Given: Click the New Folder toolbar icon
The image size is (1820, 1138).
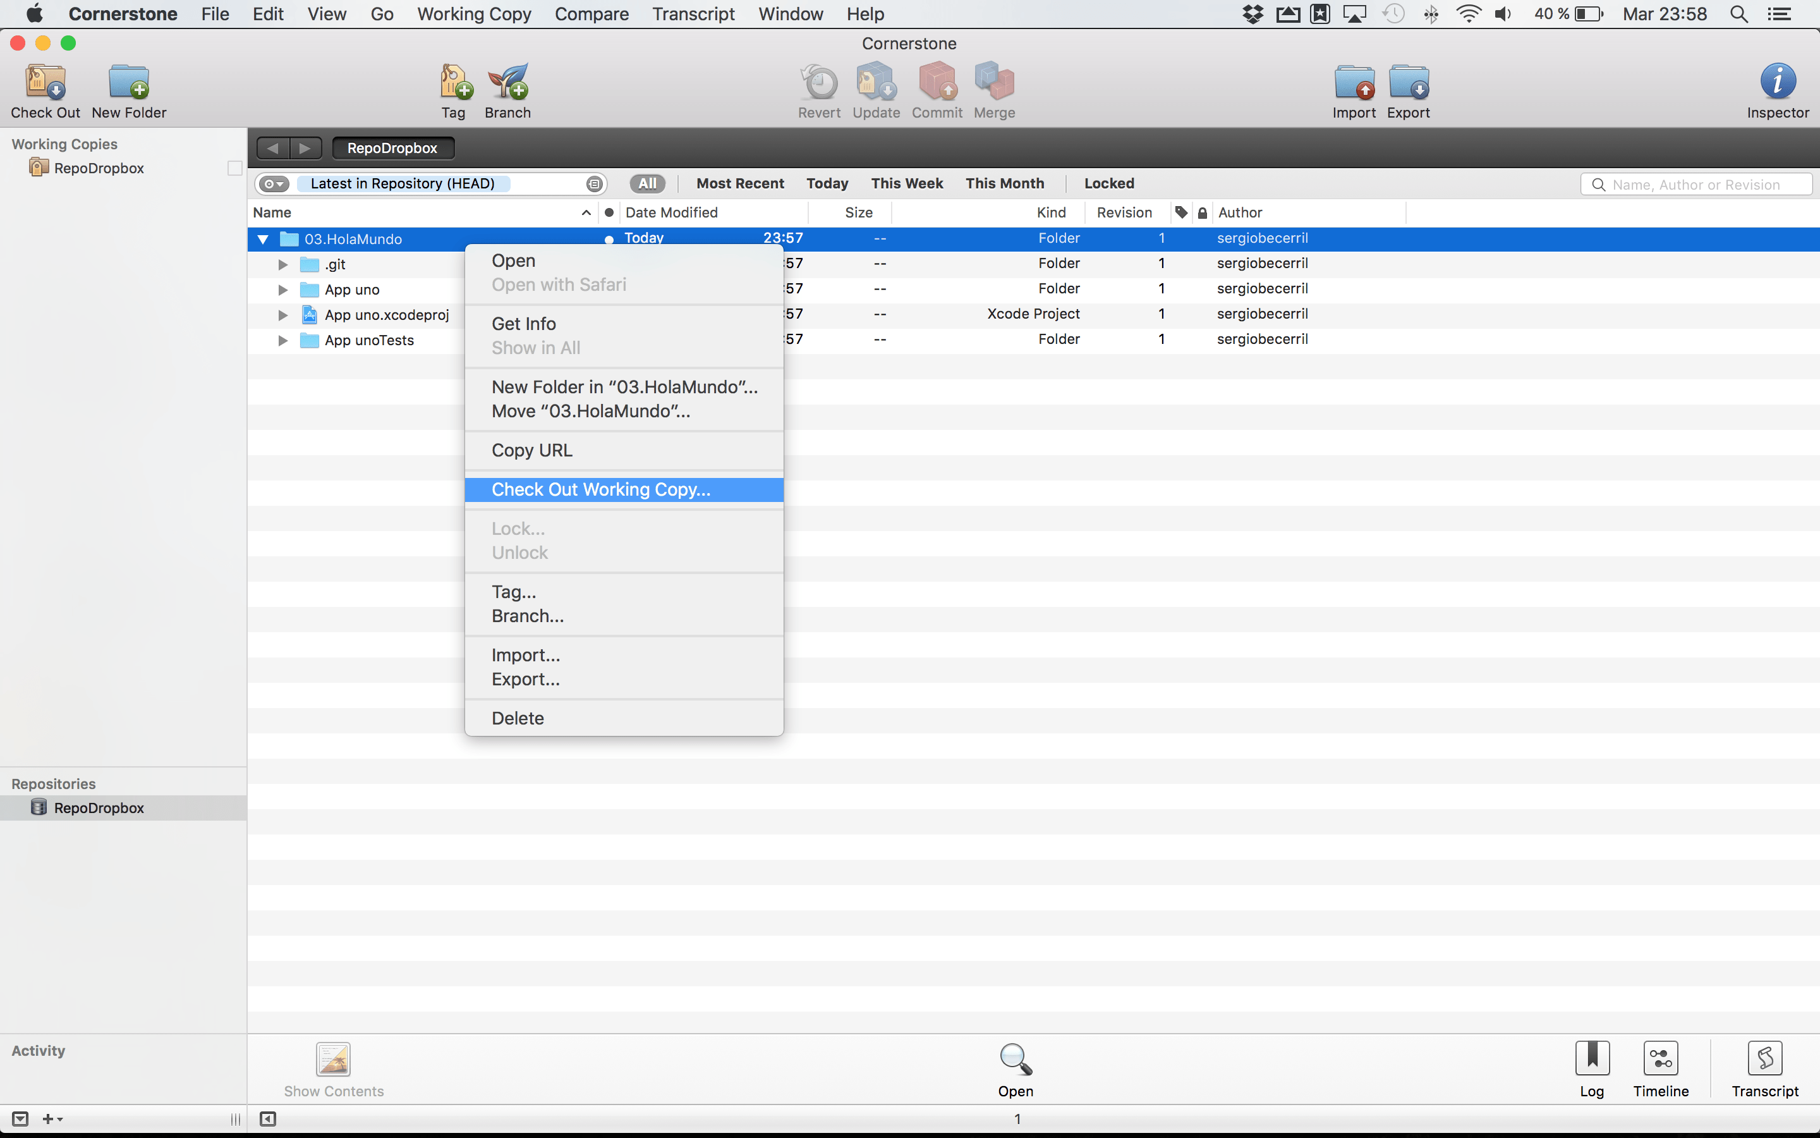Looking at the screenshot, I should pyautogui.click(x=129, y=82).
